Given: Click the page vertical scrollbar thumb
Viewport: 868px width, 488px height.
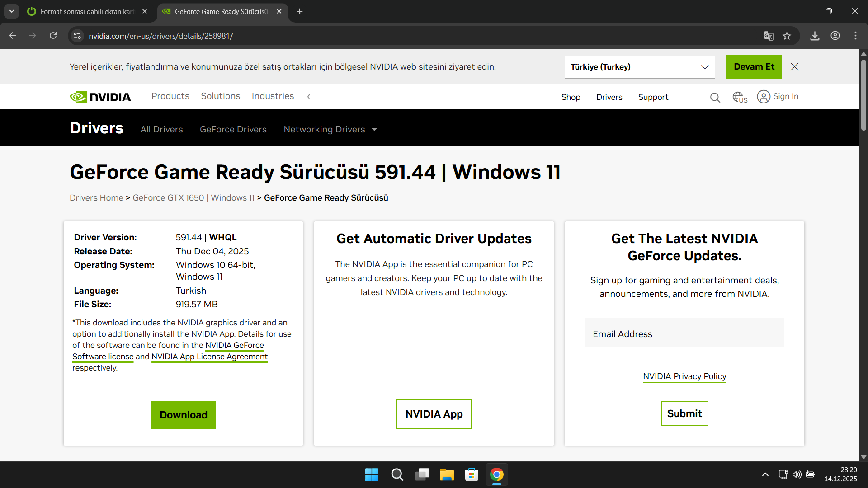Looking at the screenshot, I should coord(863,95).
